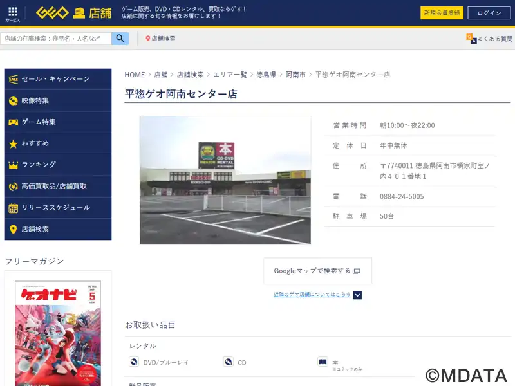Viewport: 515px width, 386px height.
Task: Click the 新規会員登録 button
Action: (442, 13)
